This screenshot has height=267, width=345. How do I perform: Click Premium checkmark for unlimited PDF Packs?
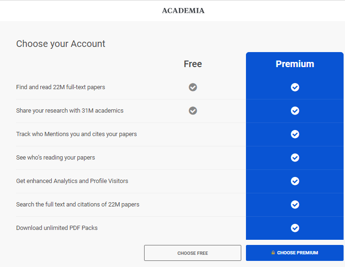click(x=295, y=228)
